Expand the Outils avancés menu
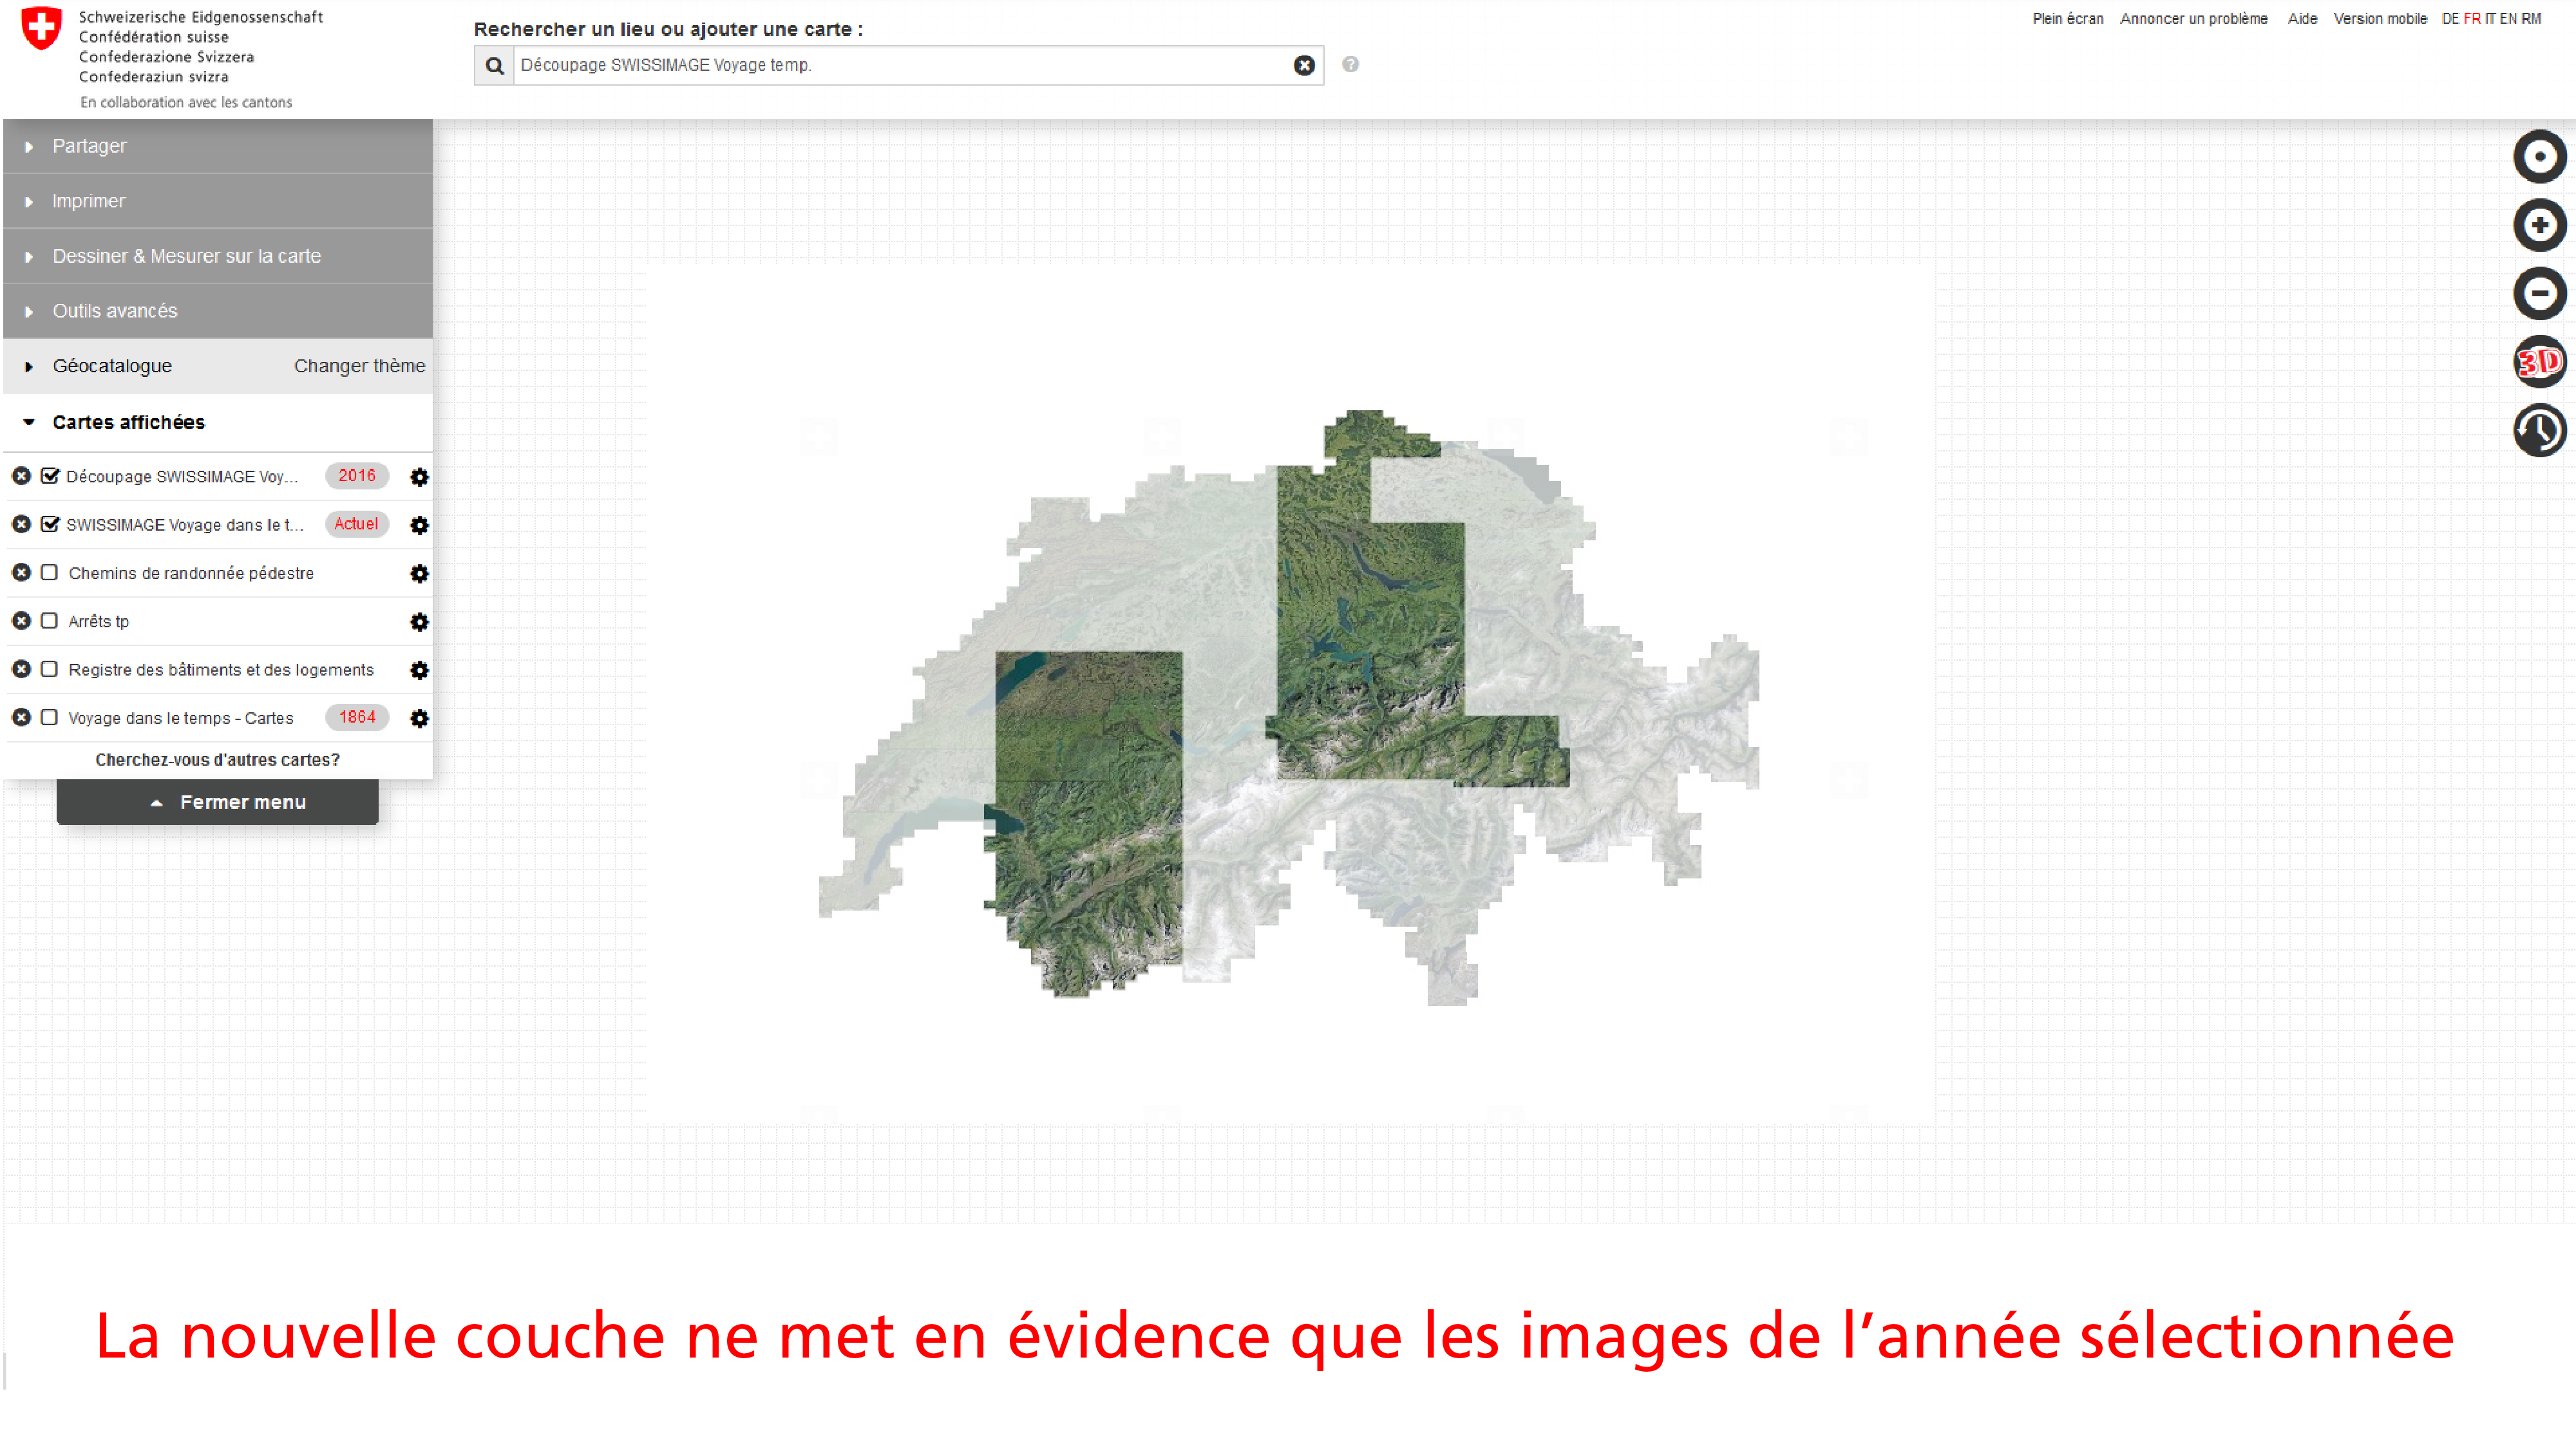Image resolution: width=2576 pixels, height=1449 pixels. [114, 311]
